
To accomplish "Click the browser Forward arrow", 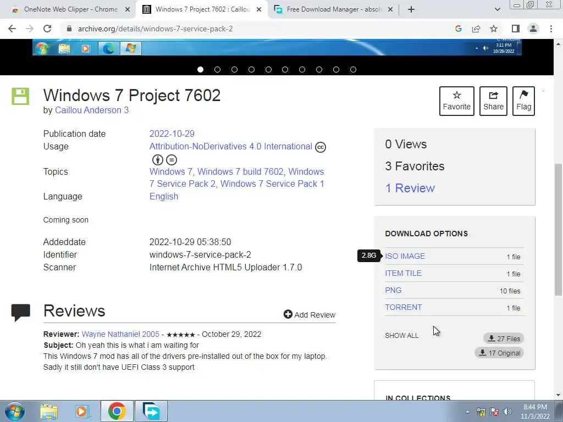I will 30,29.
